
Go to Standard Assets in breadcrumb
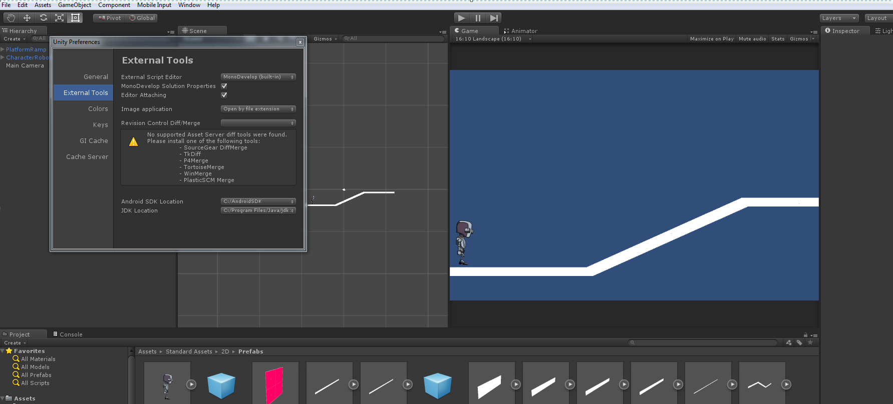[189, 351]
